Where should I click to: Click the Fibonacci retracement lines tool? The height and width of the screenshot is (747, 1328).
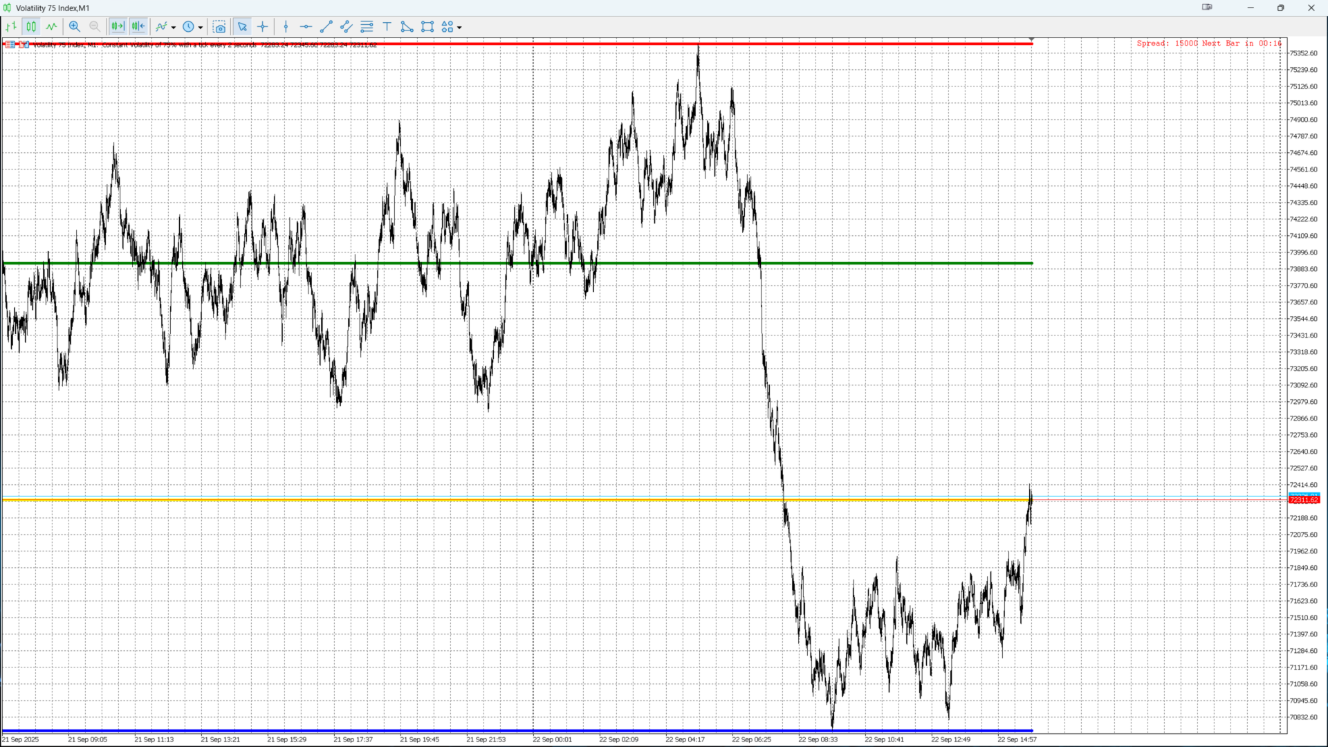pyautogui.click(x=367, y=27)
